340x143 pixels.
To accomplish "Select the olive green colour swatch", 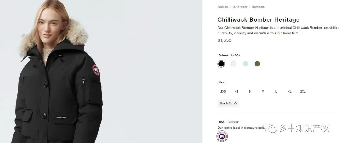I will pyautogui.click(x=257, y=64).
